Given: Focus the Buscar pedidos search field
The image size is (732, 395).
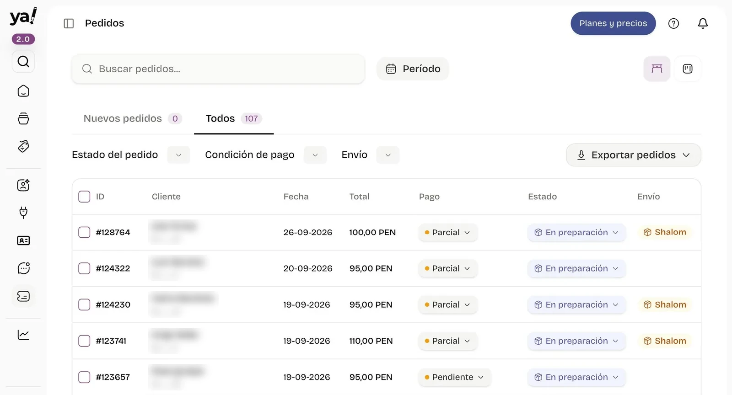Looking at the screenshot, I should (218, 69).
